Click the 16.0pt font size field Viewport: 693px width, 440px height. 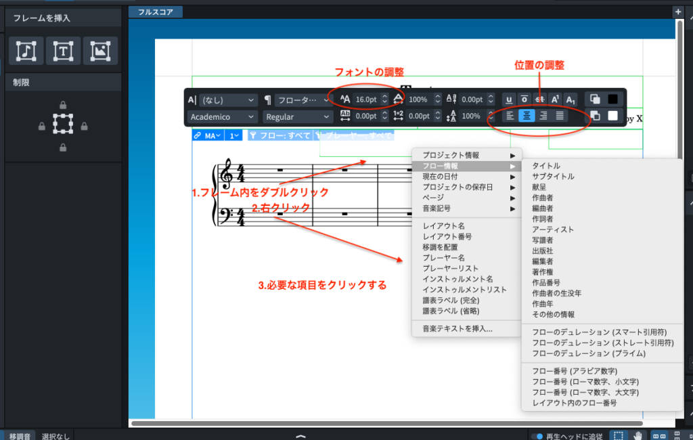point(365,100)
